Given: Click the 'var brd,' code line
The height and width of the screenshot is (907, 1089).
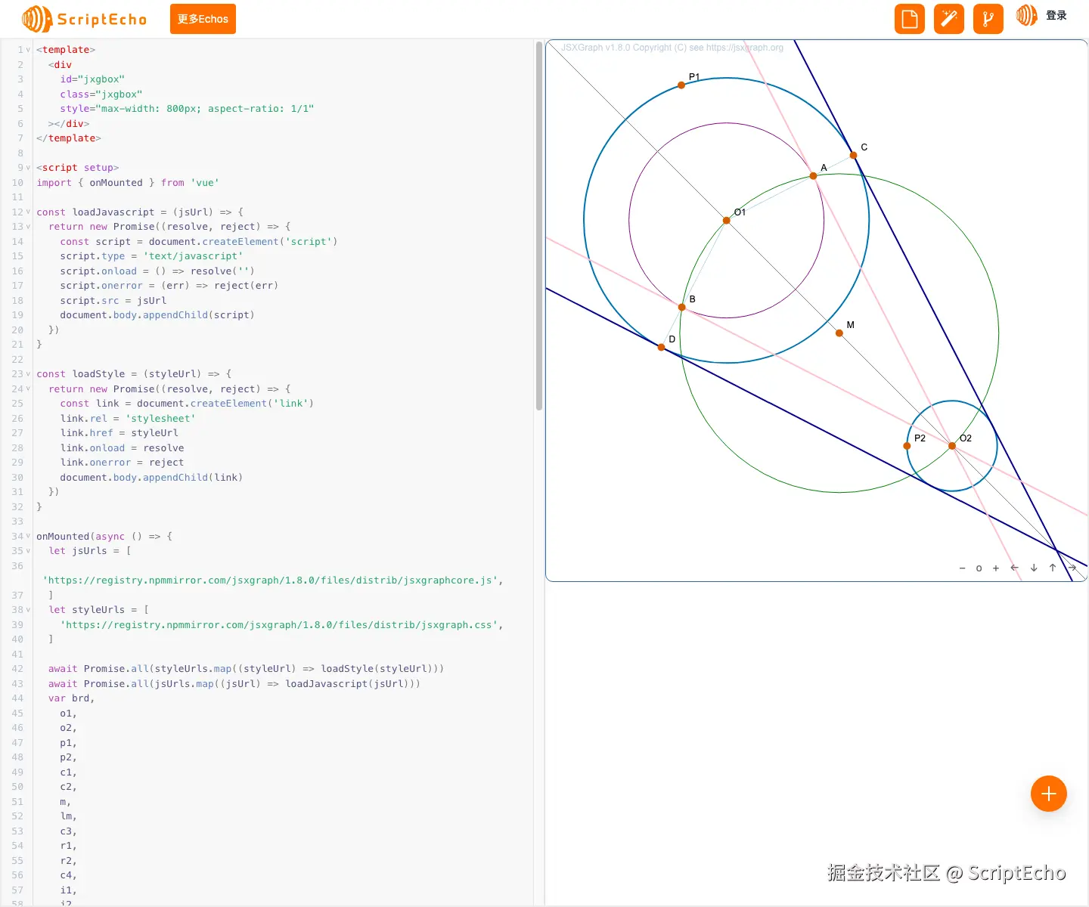Looking at the screenshot, I should click(x=72, y=698).
